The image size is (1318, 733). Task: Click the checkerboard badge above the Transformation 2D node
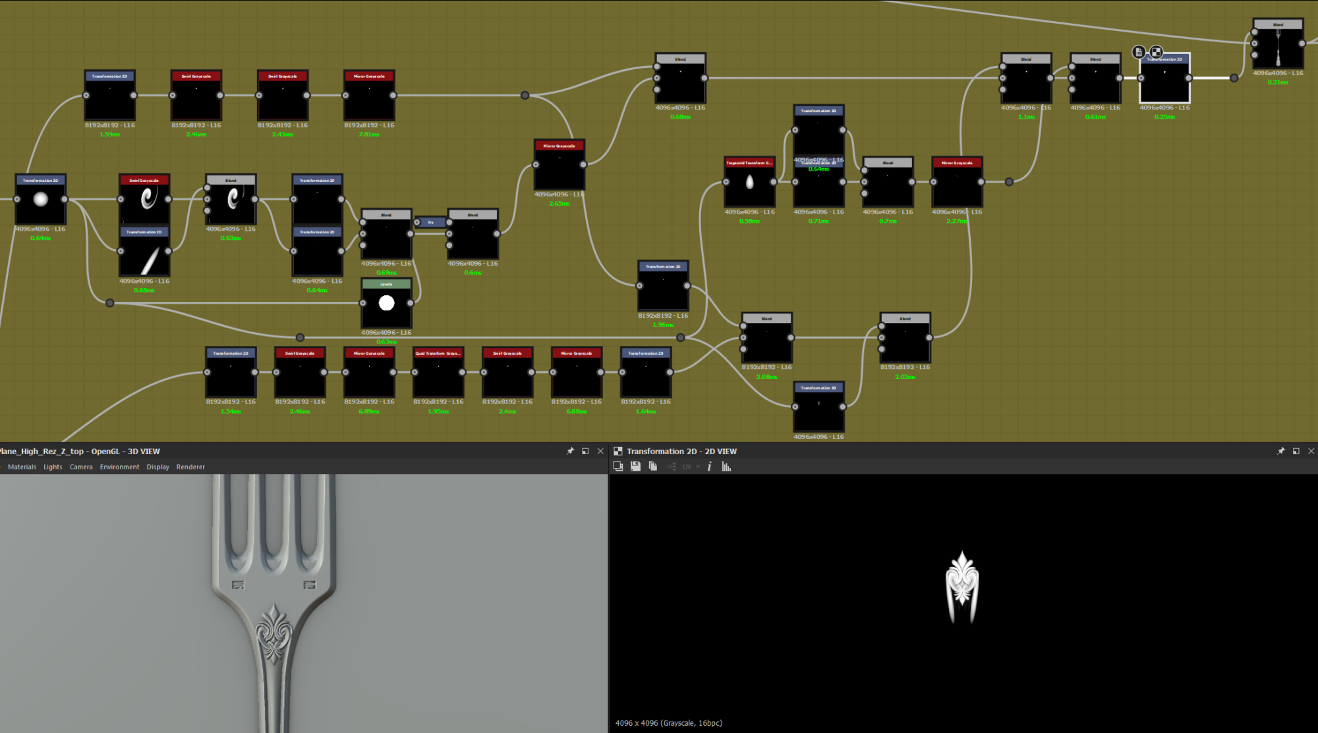tap(1156, 51)
